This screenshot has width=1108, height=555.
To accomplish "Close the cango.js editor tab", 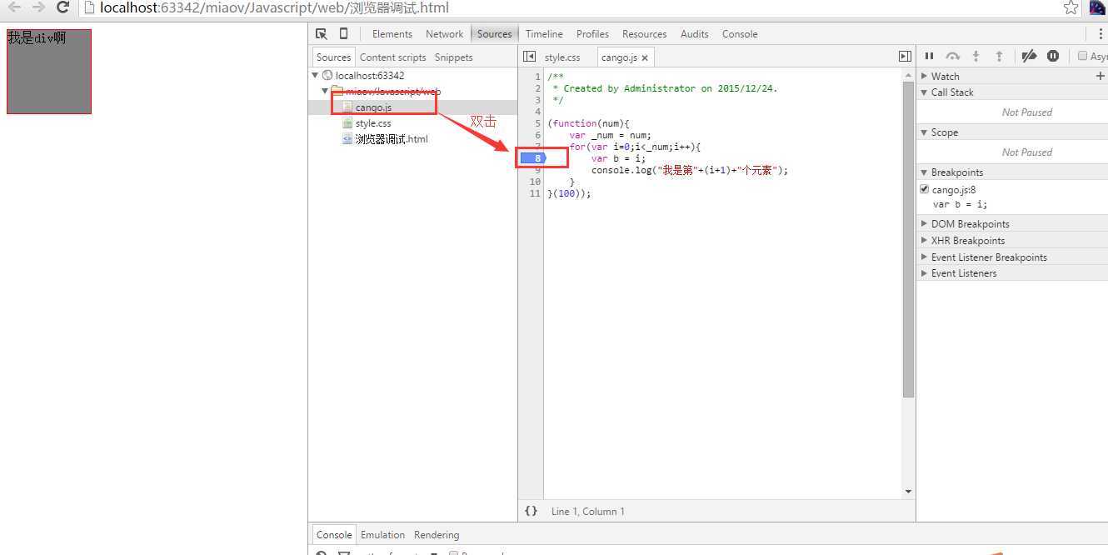I will (645, 58).
